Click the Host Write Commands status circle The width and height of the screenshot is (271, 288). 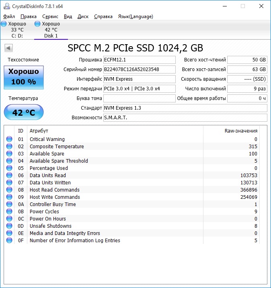click(x=9, y=197)
